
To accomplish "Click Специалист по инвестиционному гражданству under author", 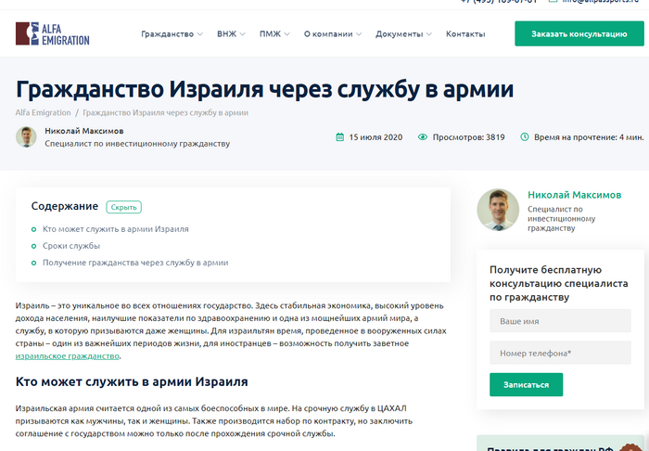I will click(x=137, y=144).
